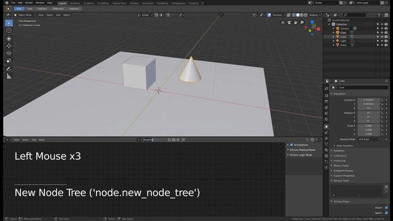Switch to solid viewport shading
Screen dimensions: 393x221
point(298,15)
